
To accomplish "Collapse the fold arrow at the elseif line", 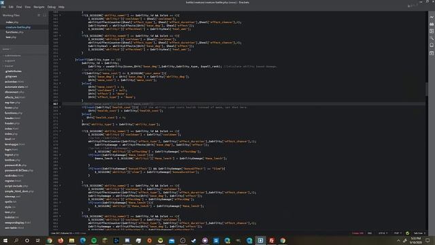I will [x=60, y=59].
